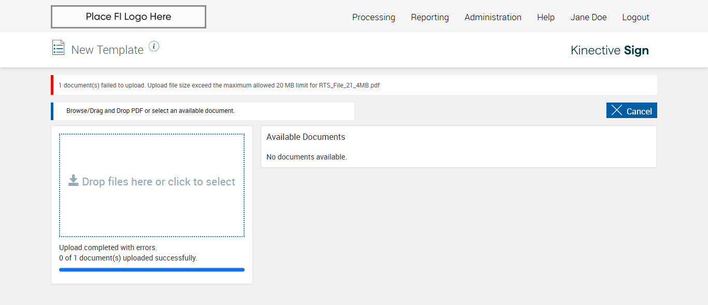Click the 'No documents available' text

pyautogui.click(x=306, y=157)
